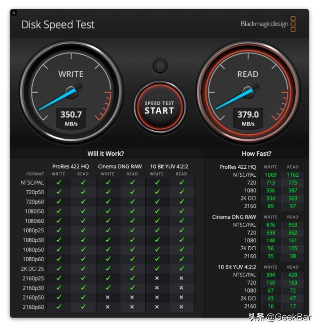Click the 1080p60 format row label
319x329 pixels.
coord(33,259)
